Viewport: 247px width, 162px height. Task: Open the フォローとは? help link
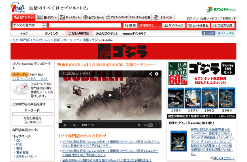(36, 75)
